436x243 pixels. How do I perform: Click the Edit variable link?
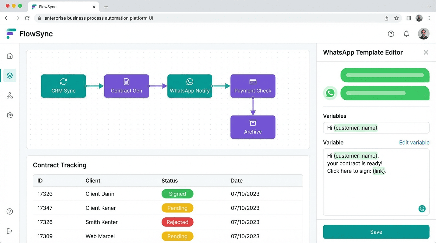414,142
